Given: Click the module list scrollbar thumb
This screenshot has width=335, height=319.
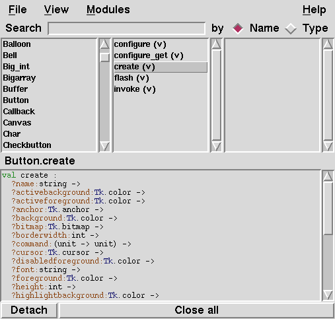Looking at the screenshot, I should [104, 57].
